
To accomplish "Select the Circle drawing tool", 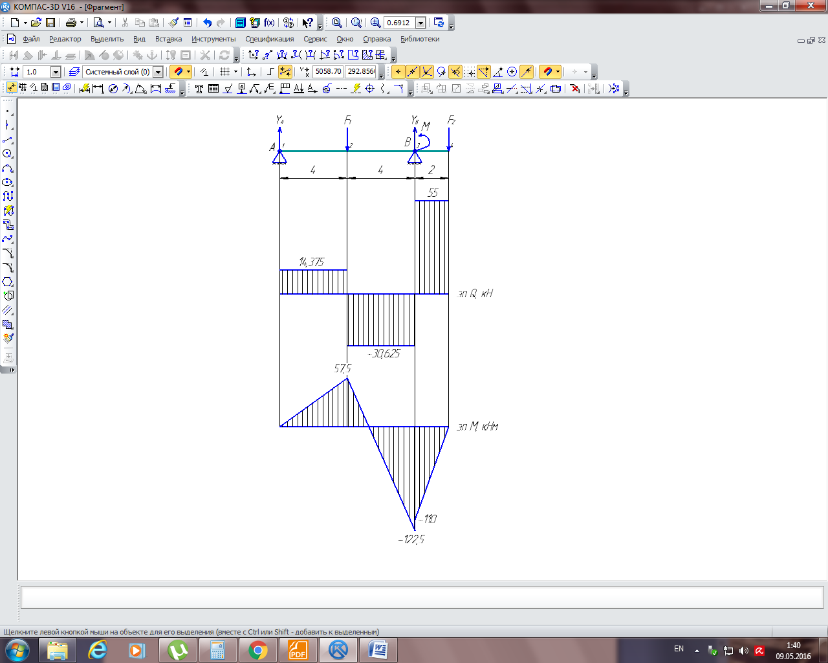I will pos(8,153).
